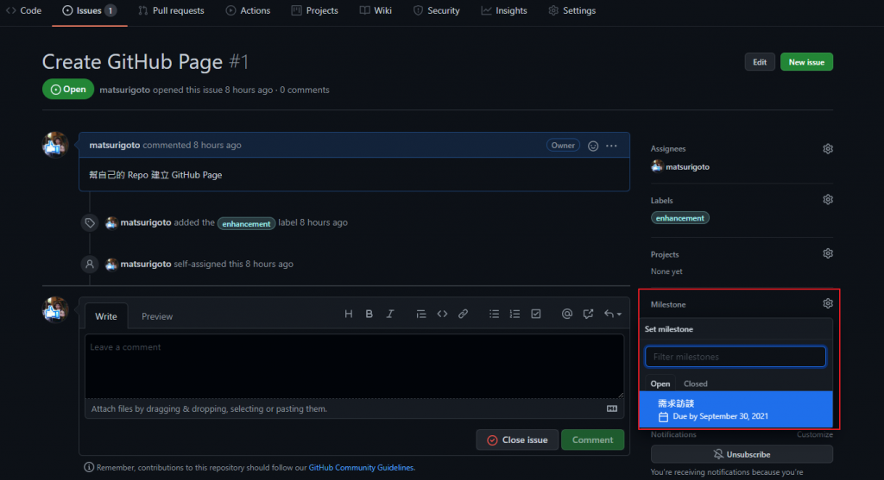Click enhancement label in timeline event
The height and width of the screenshot is (480, 884).
point(246,223)
